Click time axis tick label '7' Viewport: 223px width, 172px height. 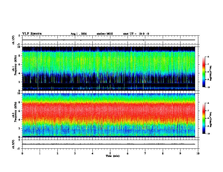coord(145,153)
